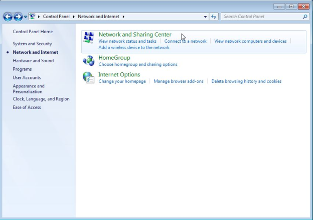
Task: Click Manage browser add-ons
Action: [179, 81]
